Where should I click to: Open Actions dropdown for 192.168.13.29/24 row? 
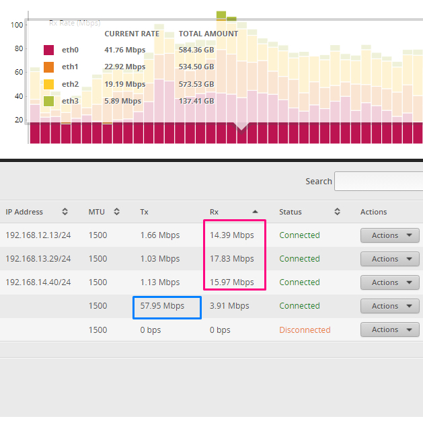[390, 259]
